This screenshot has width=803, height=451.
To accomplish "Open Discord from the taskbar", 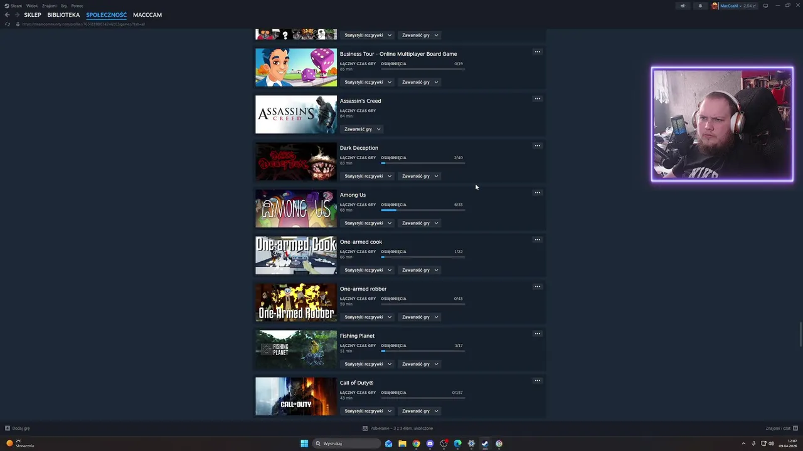I will [430, 443].
